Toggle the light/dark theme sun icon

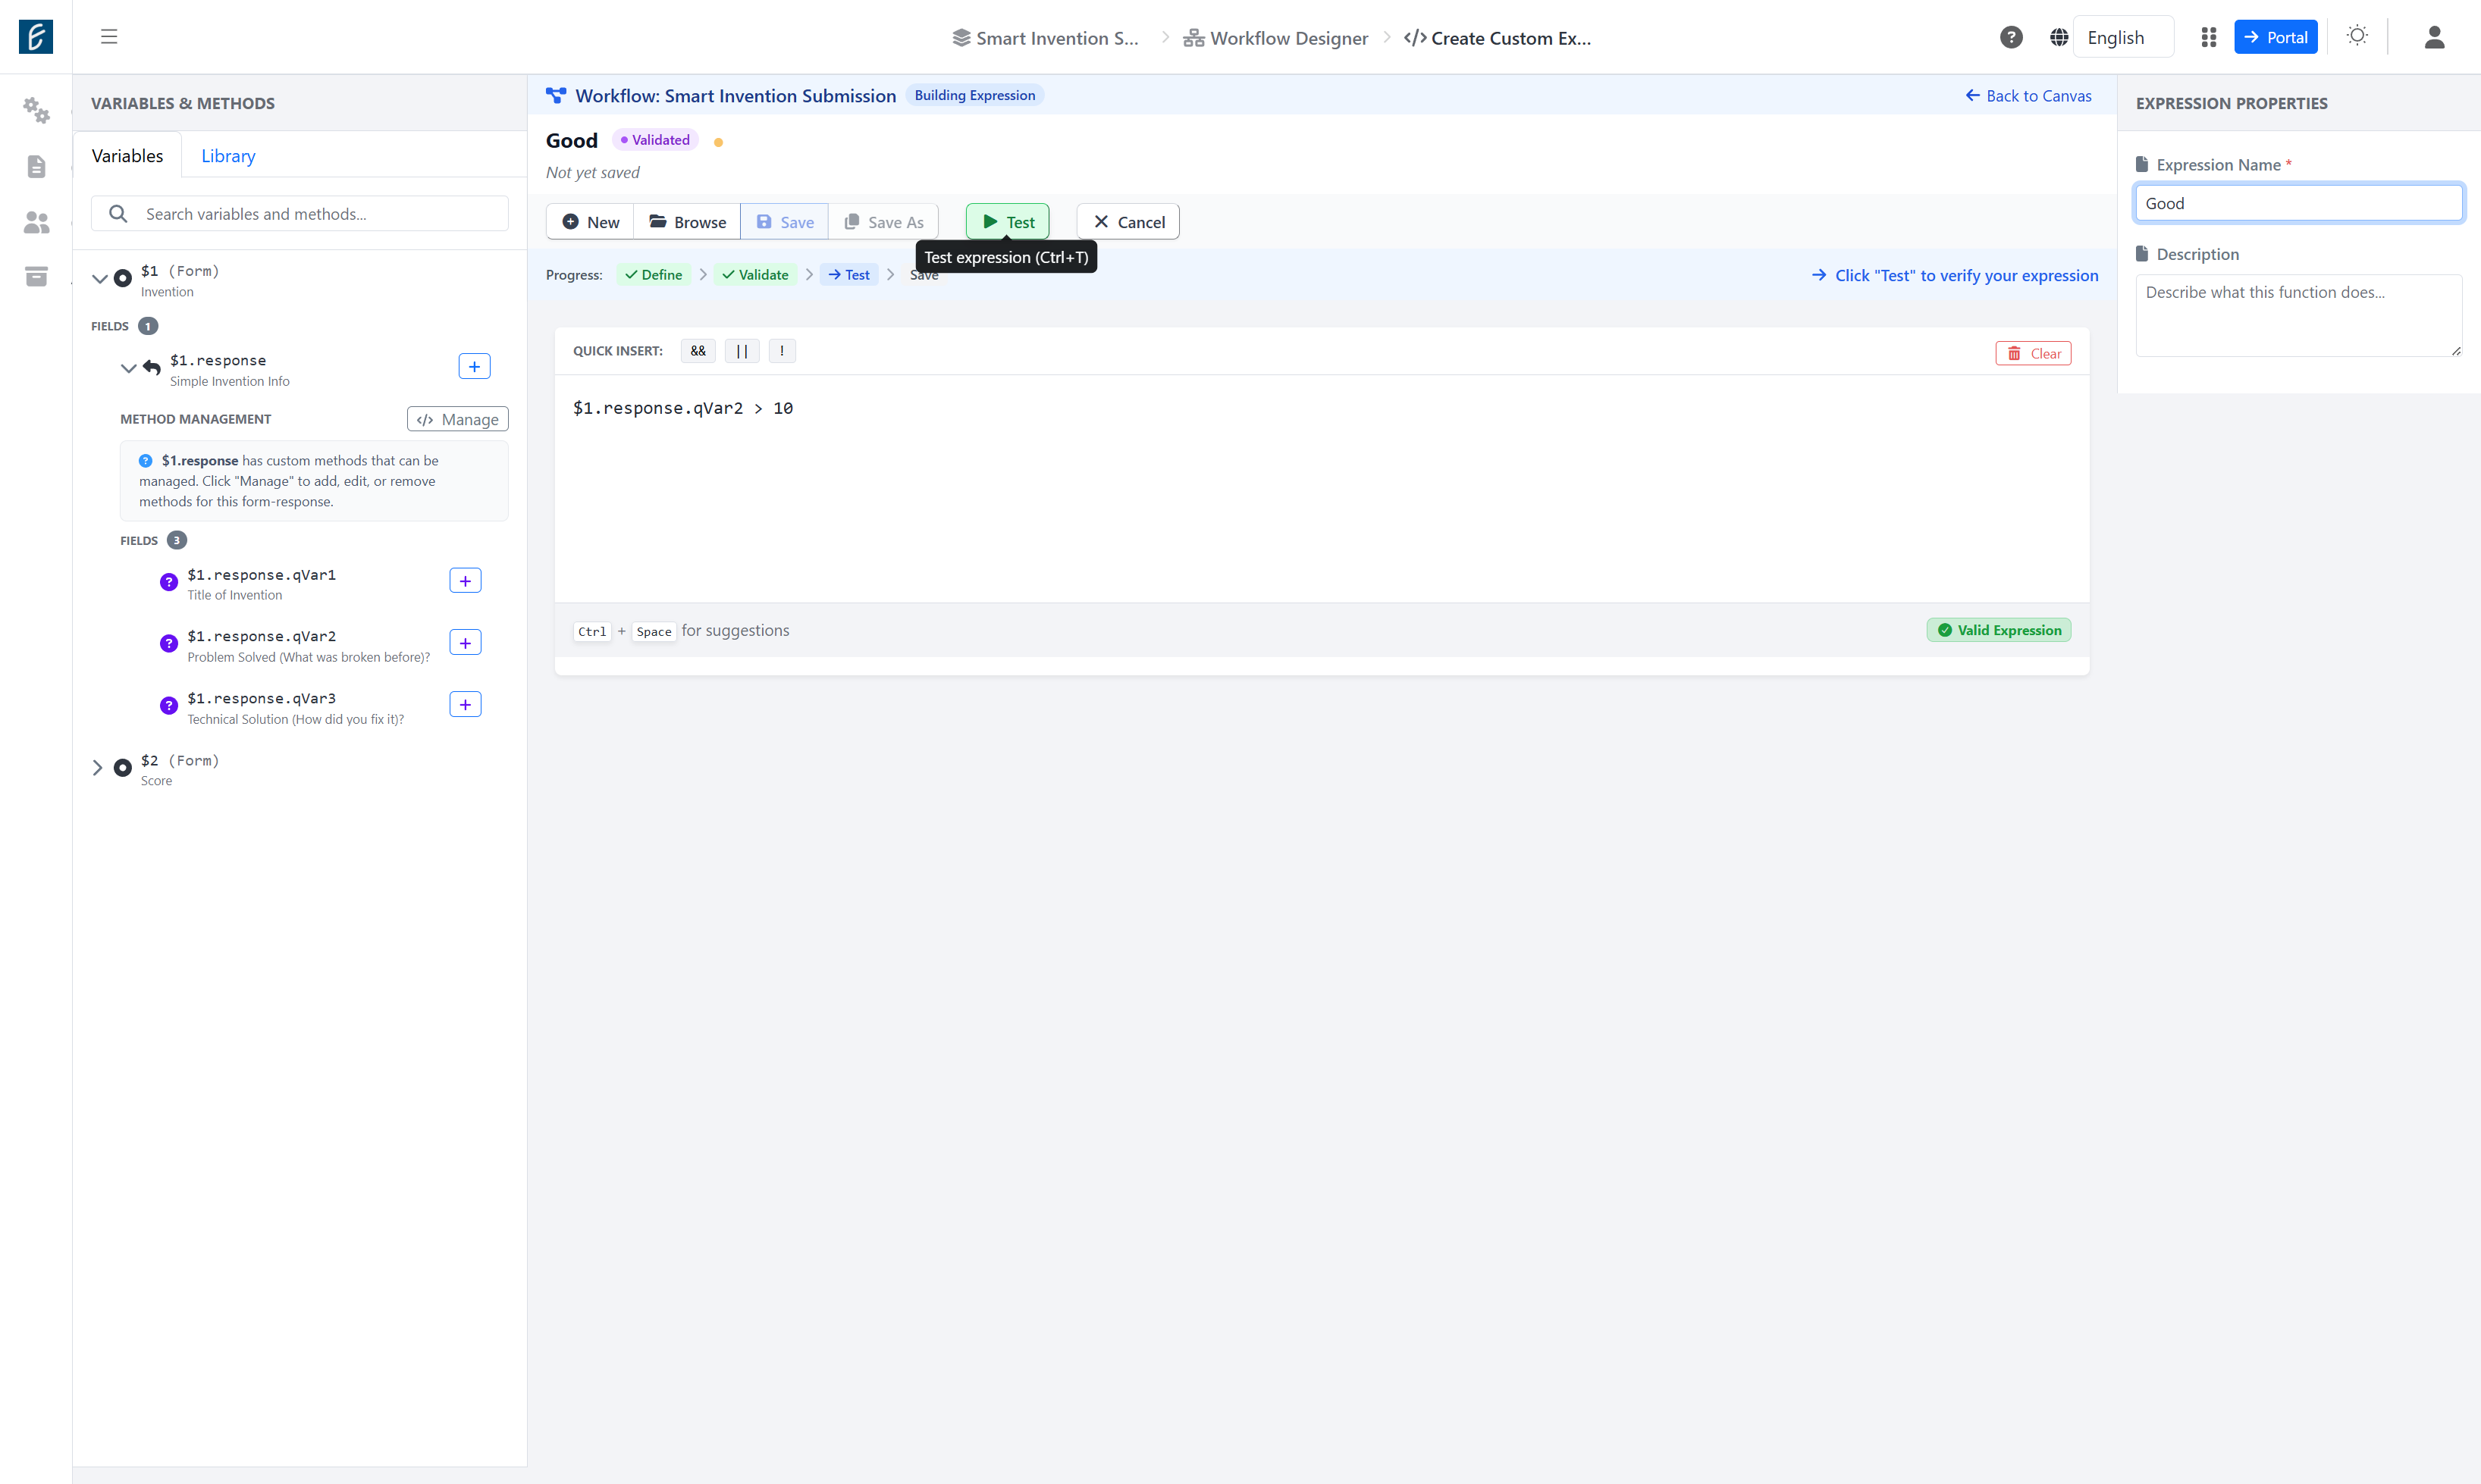(2357, 36)
